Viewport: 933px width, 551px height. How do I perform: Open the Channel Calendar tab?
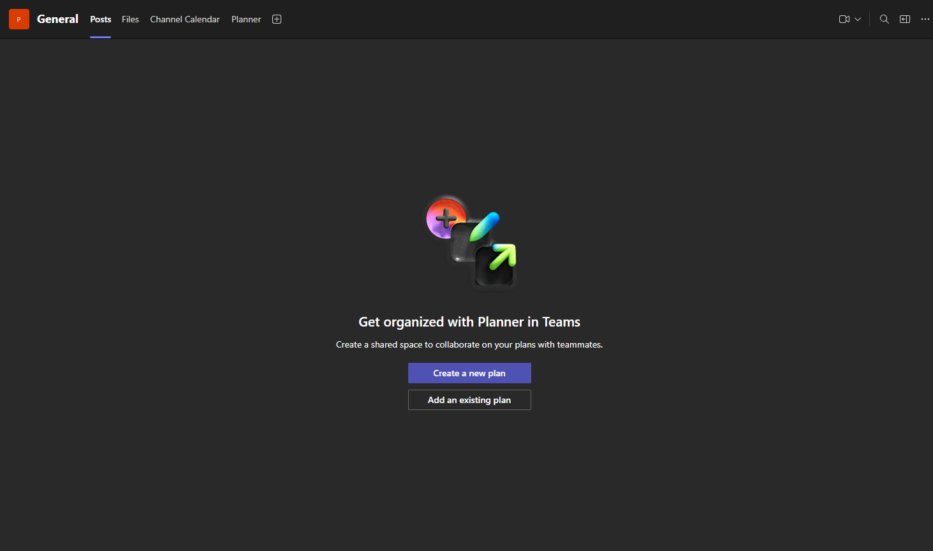185,19
